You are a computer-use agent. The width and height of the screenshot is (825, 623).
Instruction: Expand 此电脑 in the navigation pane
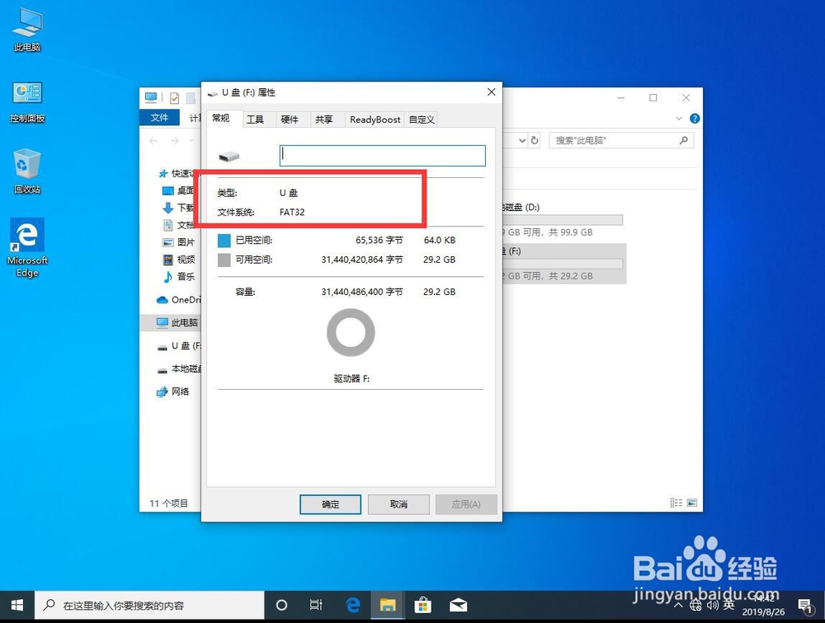click(x=153, y=322)
